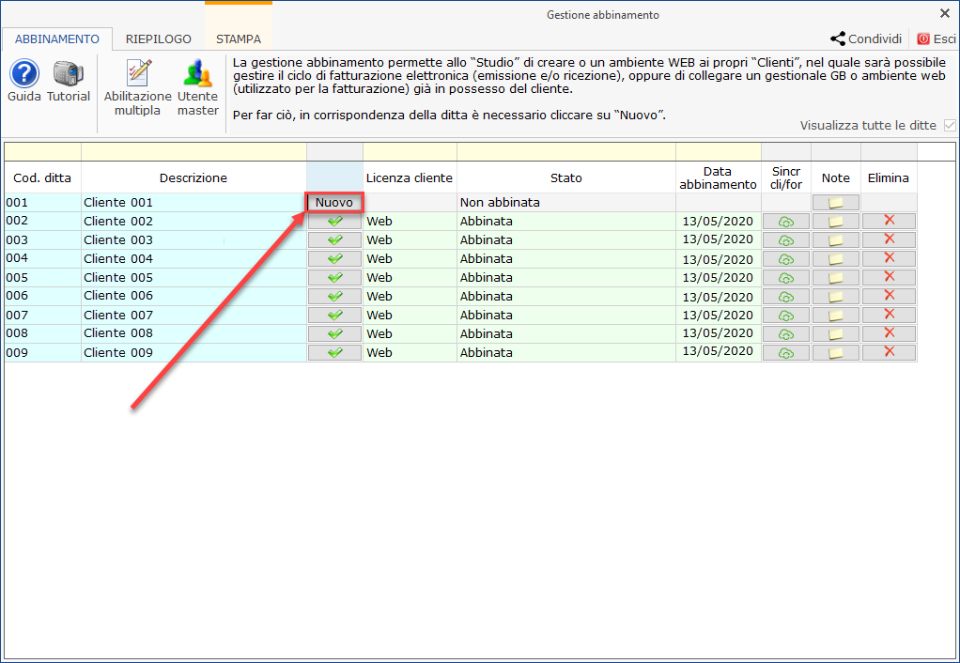Delete pairing for Cliente 006
This screenshot has height=663, width=960.
point(889,296)
